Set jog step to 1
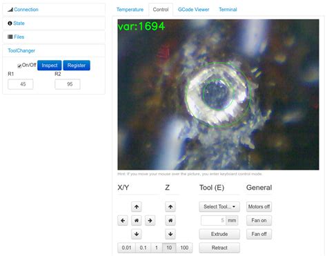Screen dimensions: 327x256 (157, 248)
